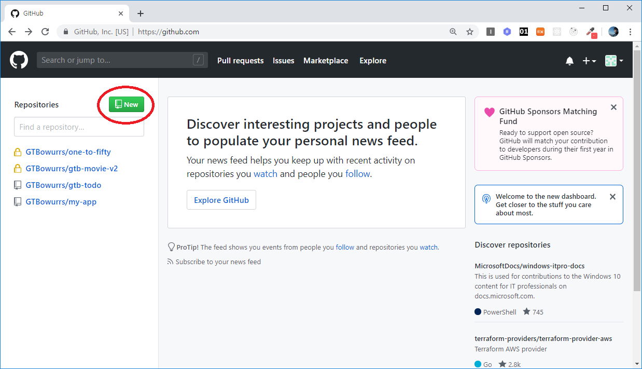642x369 pixels.
Task: Open GTBowurrs/gtb-movie-v2 repository
Action: (x=72, y=169)
